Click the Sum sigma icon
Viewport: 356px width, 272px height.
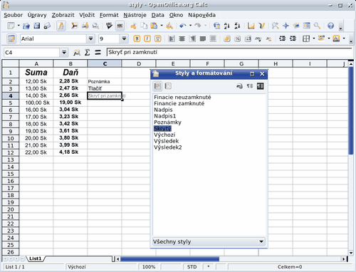87,53
